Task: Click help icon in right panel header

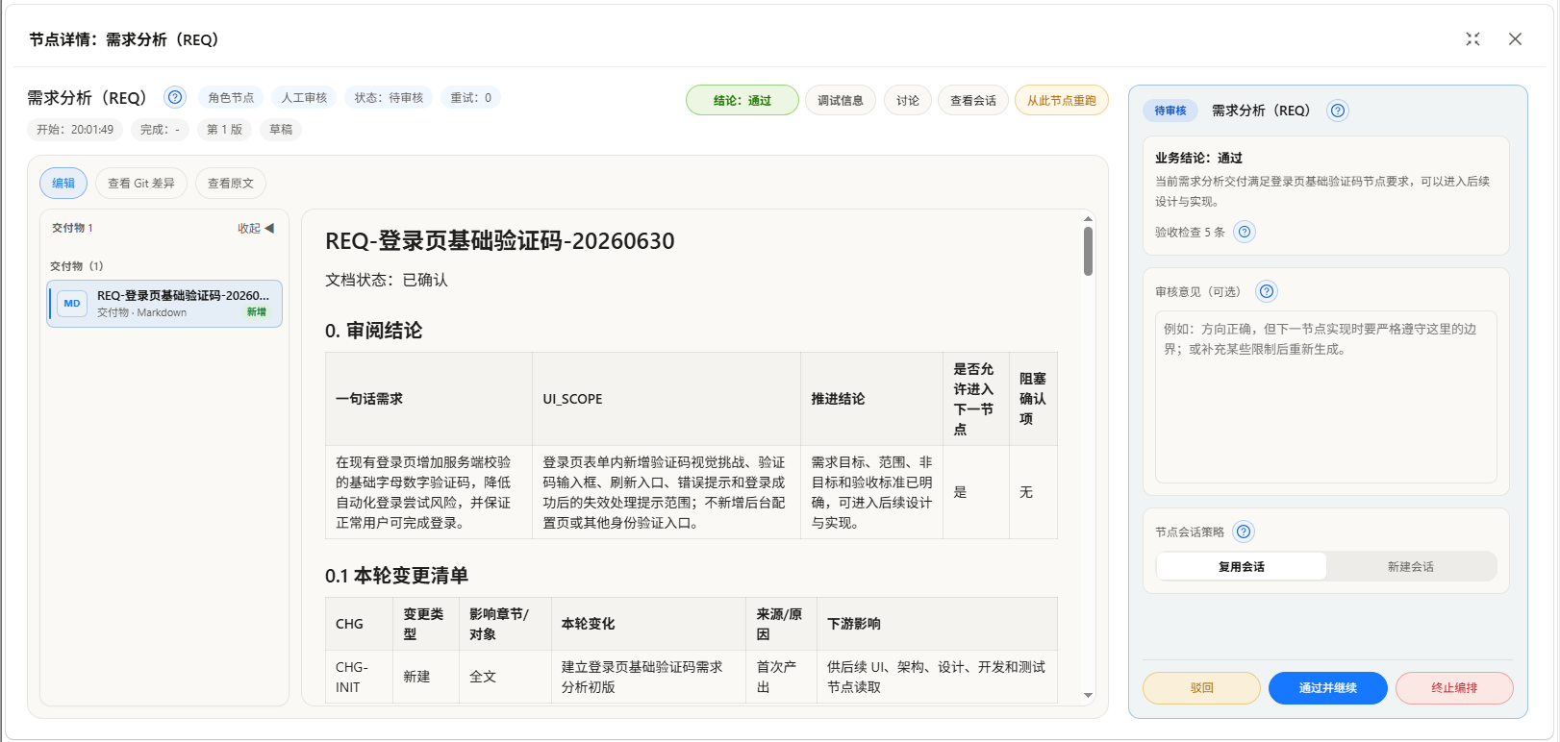Action: coord(1338,111)
